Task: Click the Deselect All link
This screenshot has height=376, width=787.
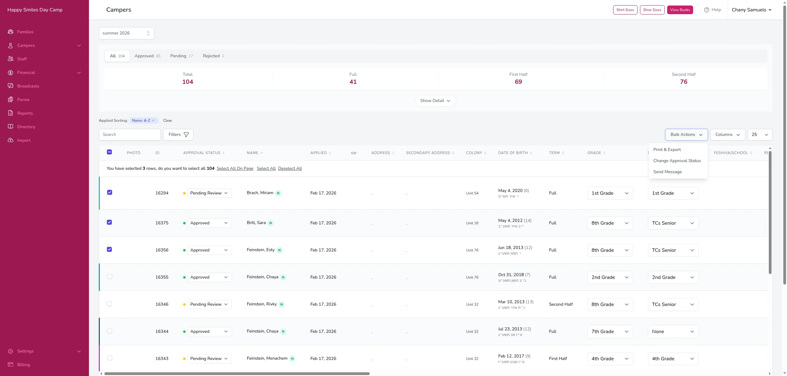Action: (290, 169)
